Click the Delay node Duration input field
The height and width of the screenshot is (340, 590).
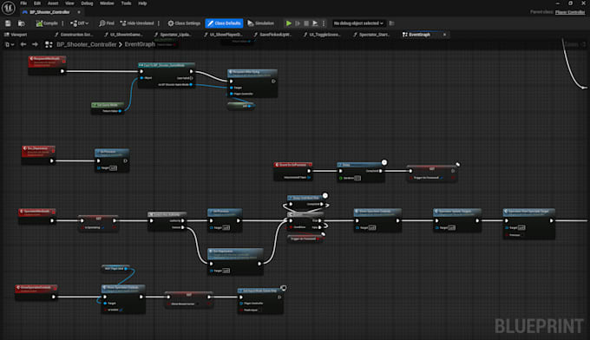tap(357, 178)
